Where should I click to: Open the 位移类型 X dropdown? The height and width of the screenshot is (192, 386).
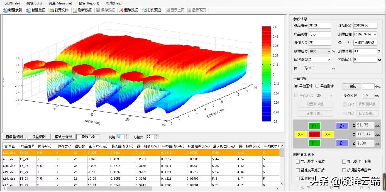click(x=329, y=60)
